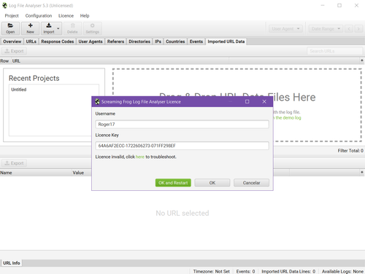This screenshot has width=365, height=274.
Task: Open the Licence menu
Action: coord(66,16)
